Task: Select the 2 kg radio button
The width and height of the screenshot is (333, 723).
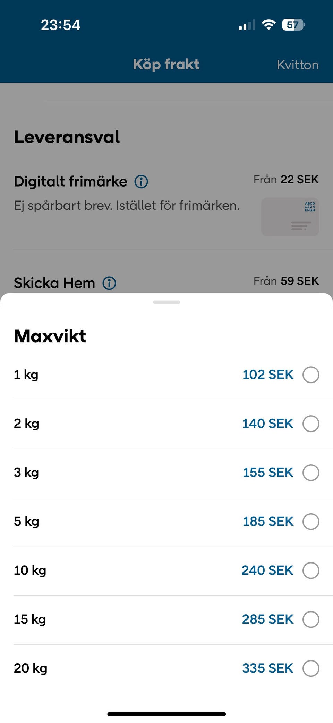Action: click(311, 424)
